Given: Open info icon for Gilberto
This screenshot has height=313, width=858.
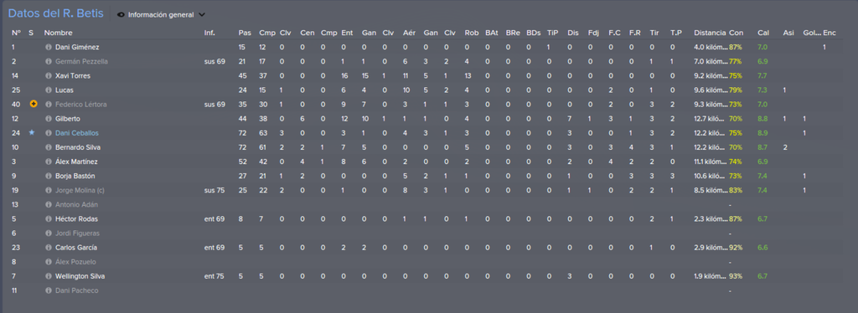Looking at the screenshot, I should click(48, 119).
